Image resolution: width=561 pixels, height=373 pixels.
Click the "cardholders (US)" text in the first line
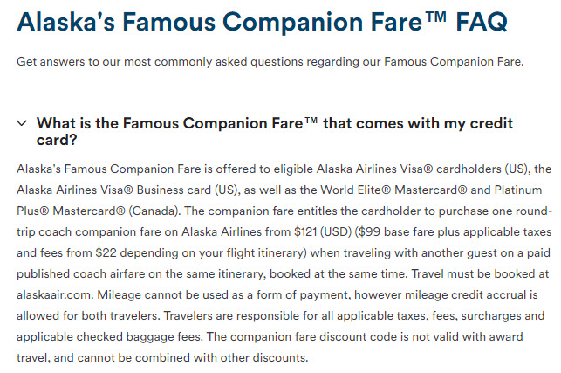coord(483,169)
